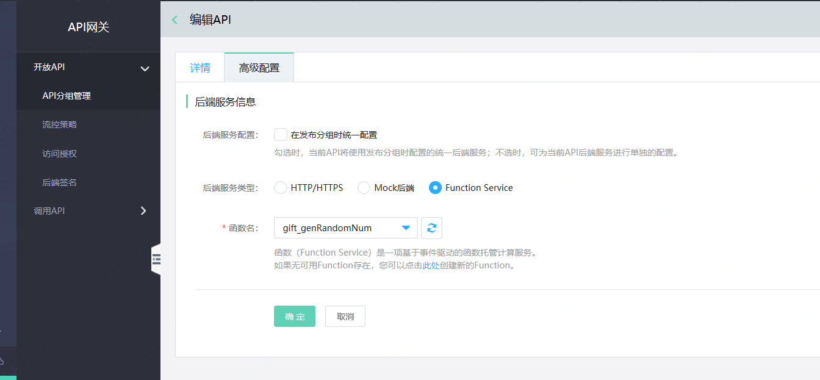Select Function Service backend type
Image resolution: width=820 pixels, height=380 pixels.
pyautogui.click(x=435, y=187)
